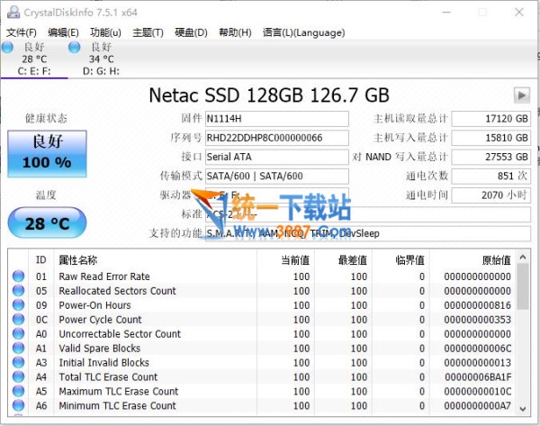The image size is (540, 426).
Task: Click the power on hours 2070 小时
Action: click(x=491, y=195)
